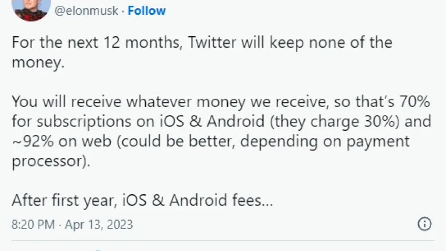This screenshot has height=251, width=446.
Task: Open the @elonmusk handle link
Action: 86,11
